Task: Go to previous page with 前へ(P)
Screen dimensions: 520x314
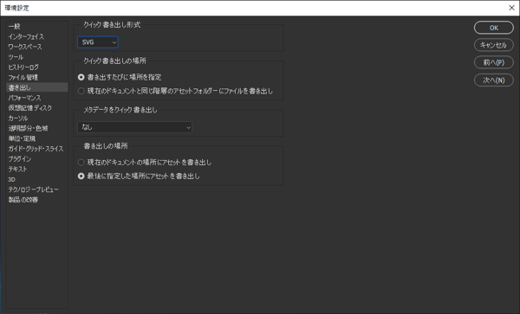Action: click(x=494, y=62)
